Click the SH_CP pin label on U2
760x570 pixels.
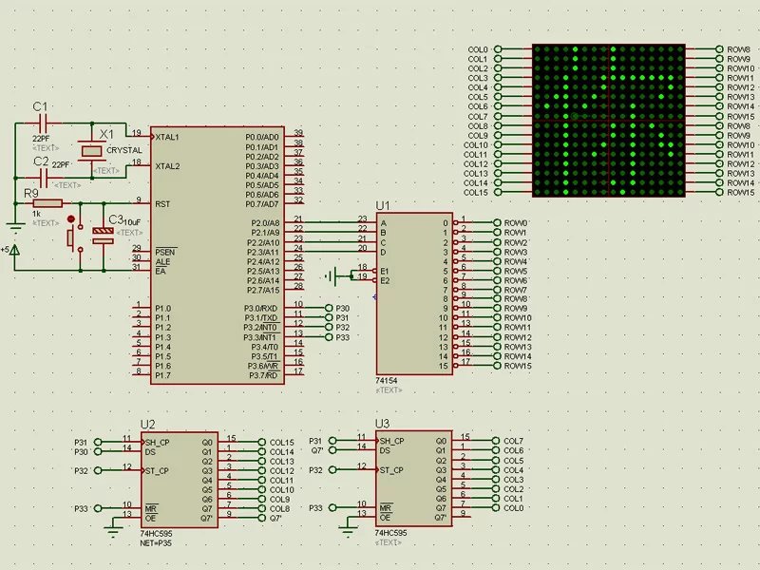[x=157, y=443]
